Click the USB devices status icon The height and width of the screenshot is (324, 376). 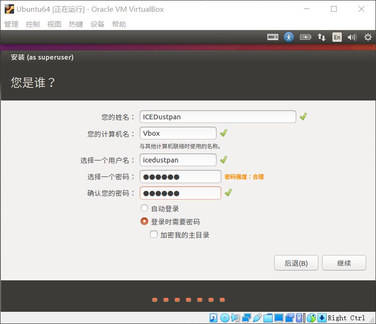257,318
